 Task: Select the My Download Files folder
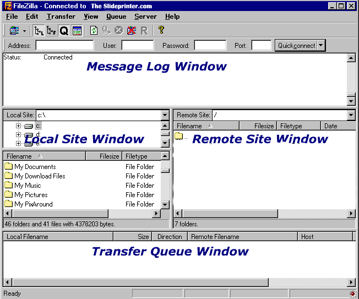click(x=40, y=176)
